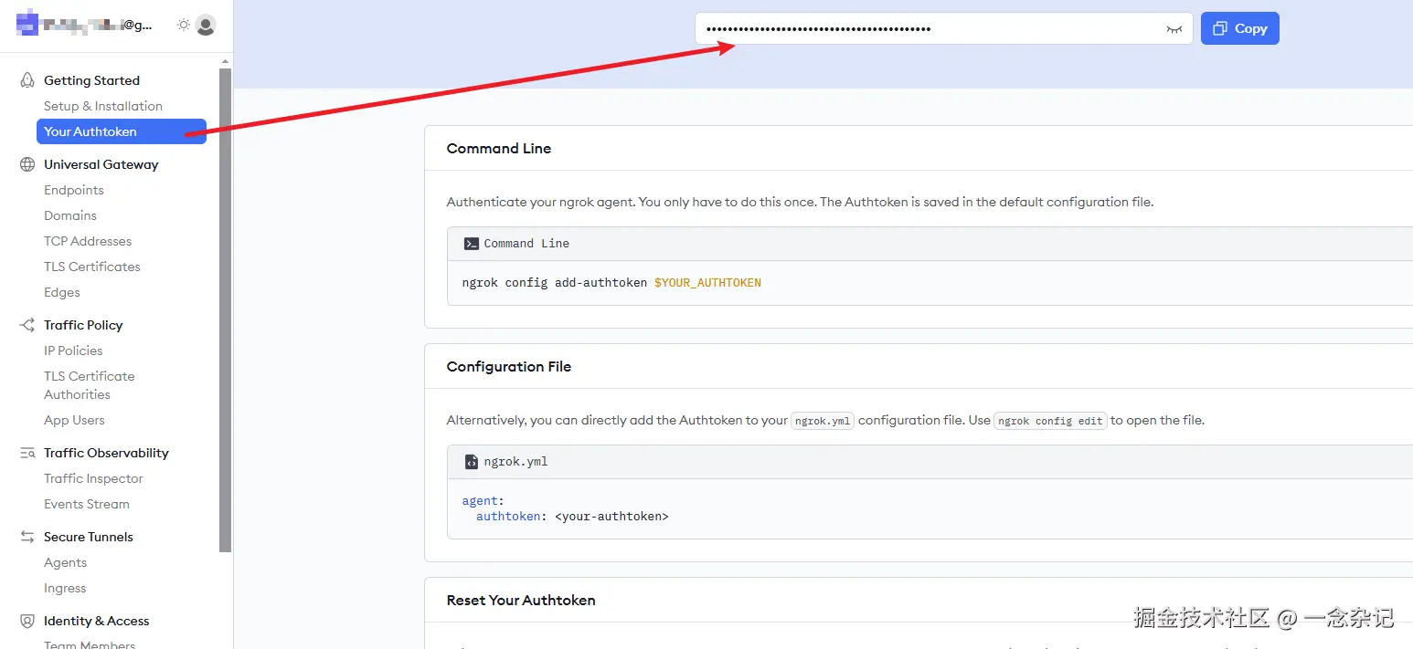Image resolution: width=1413 pixels, height=649 pixels.
Task: Click the Traffic Policy branch icon
Action: (x=27, y=325)
